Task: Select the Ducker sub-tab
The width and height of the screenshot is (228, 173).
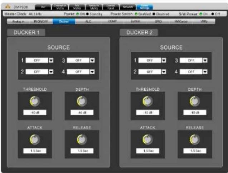Action: pos(64,21)
